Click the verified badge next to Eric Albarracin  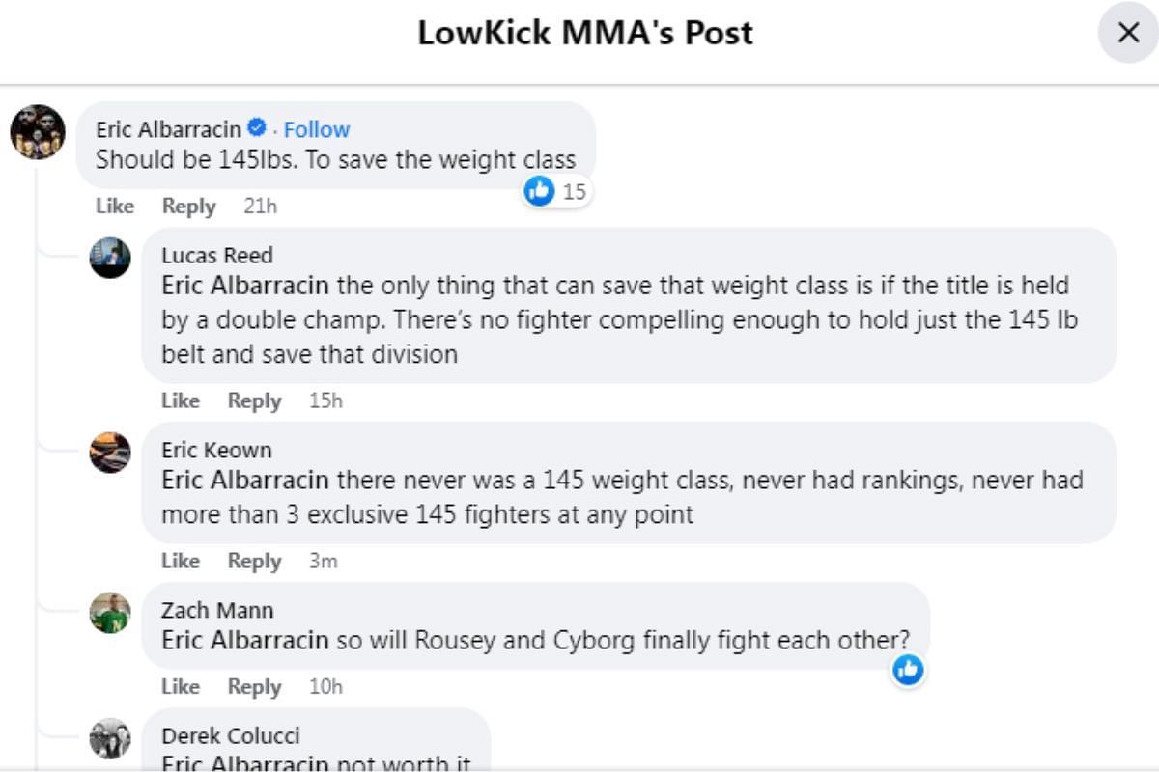coord(258,127)
